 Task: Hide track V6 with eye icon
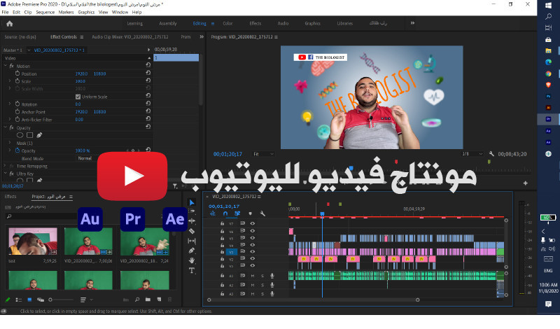[253, 231]
